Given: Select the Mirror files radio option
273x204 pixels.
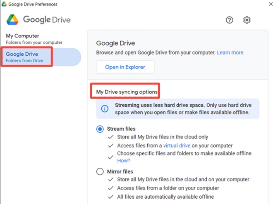Looking at the screenshot, I should (x=100, y=171).
